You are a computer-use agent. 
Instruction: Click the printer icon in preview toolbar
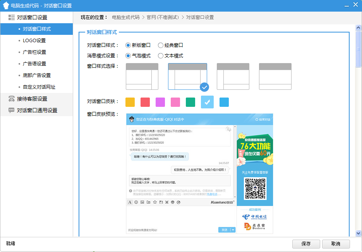point(173,202)
